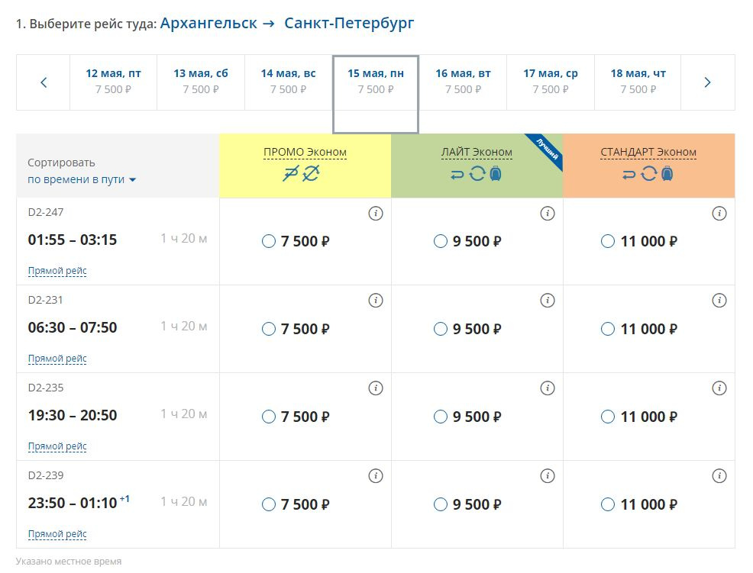The image size is (753, 573).
Task: Click the baggage icon under ЛАЙТ Эконом
Action: [496, 173]
